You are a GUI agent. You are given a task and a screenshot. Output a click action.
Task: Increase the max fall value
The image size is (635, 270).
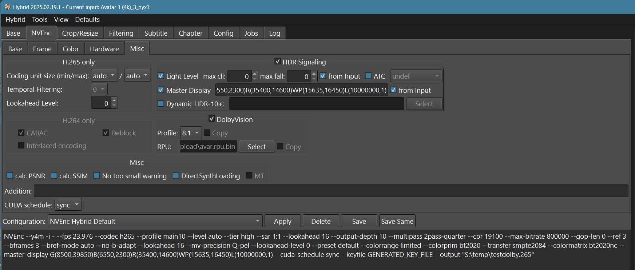point(314,73)
